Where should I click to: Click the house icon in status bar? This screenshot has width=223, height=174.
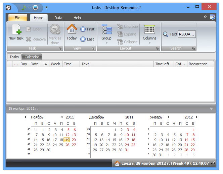[x=117, y=163]
